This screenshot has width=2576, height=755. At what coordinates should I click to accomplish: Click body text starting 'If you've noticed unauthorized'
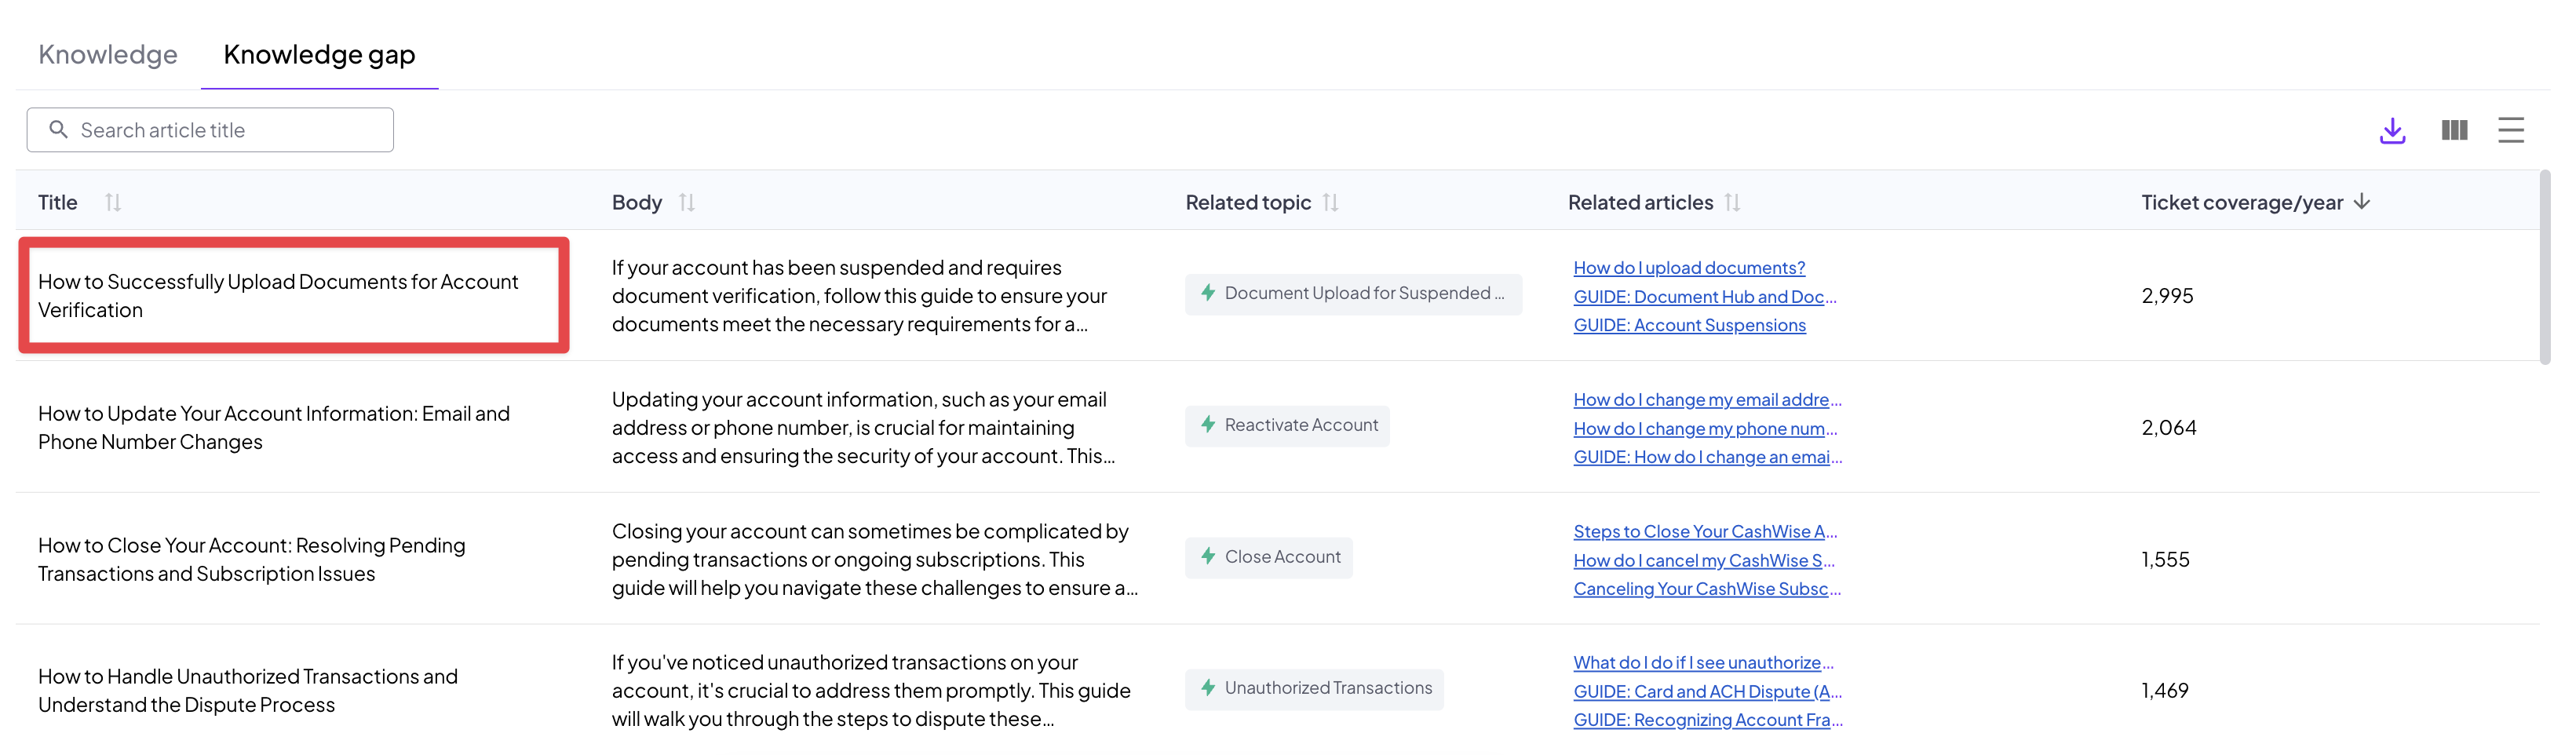871,691
